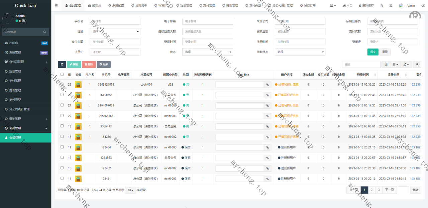428x208 pixels.
Task: Click the fullscreen icon in the top bar
Action: click(x=391, y=6)
